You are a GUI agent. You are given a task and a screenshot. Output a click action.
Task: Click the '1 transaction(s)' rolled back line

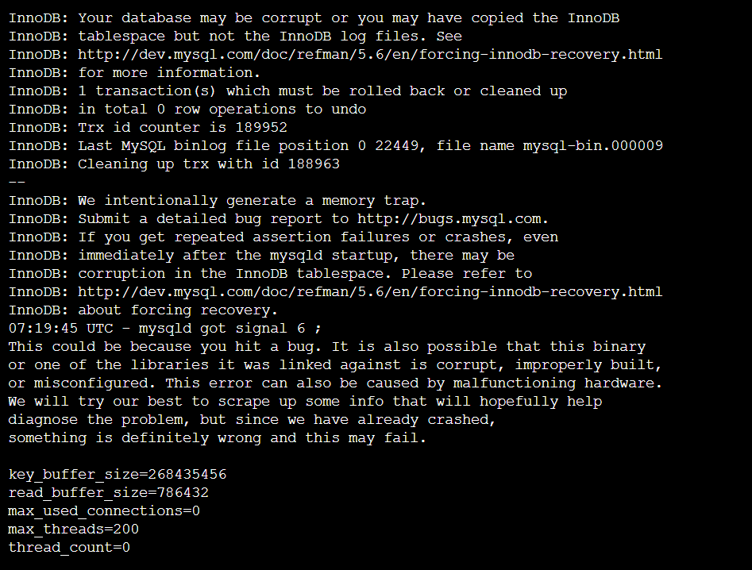[287, 91]
